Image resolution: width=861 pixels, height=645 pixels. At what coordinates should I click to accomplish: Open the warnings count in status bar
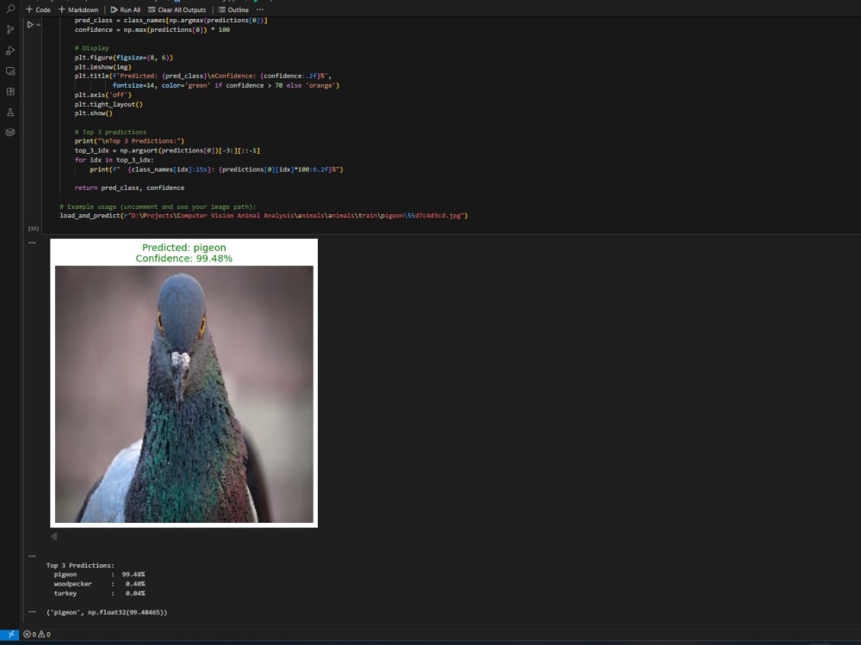coord(44,635)
